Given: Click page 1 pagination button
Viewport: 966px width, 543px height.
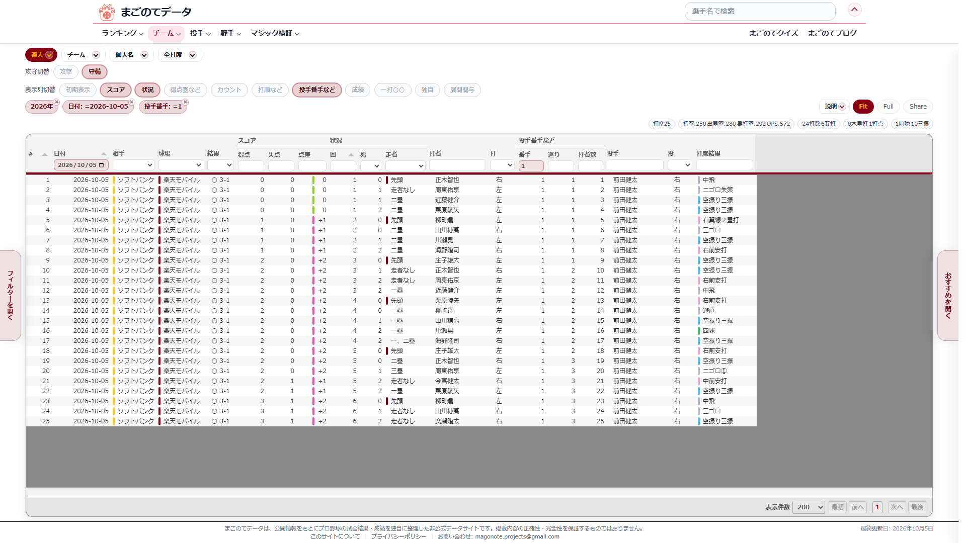Looking at the screenshot, I should point(877,507).
